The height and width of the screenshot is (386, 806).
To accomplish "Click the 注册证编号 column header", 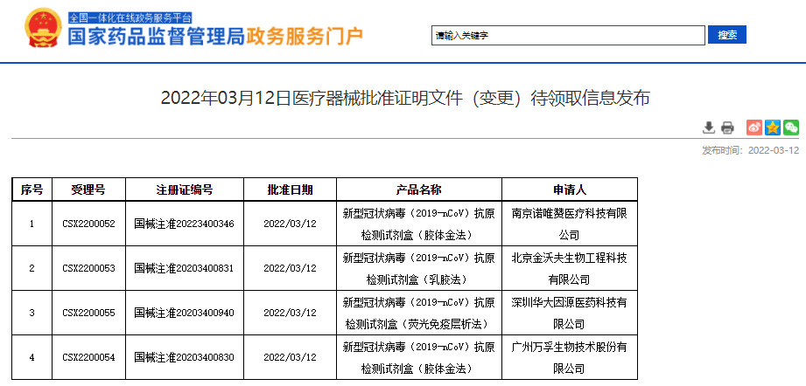I will (184, 190).
